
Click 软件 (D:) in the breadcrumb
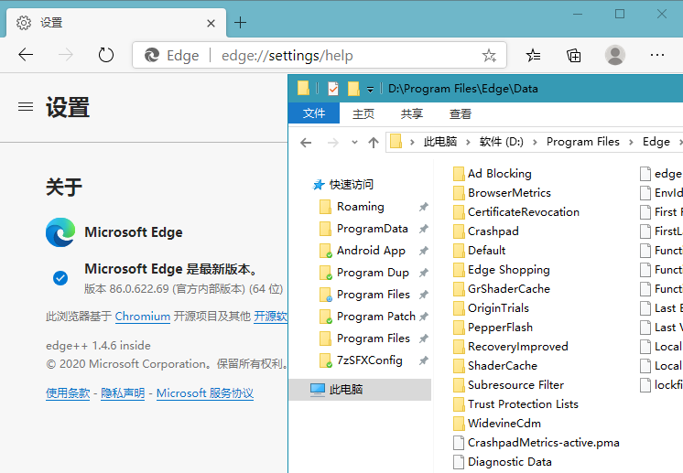pos(502,142)
